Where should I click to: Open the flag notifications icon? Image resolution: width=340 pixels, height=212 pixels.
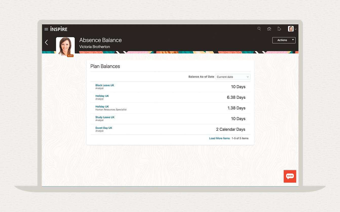(x=279, y=29)
